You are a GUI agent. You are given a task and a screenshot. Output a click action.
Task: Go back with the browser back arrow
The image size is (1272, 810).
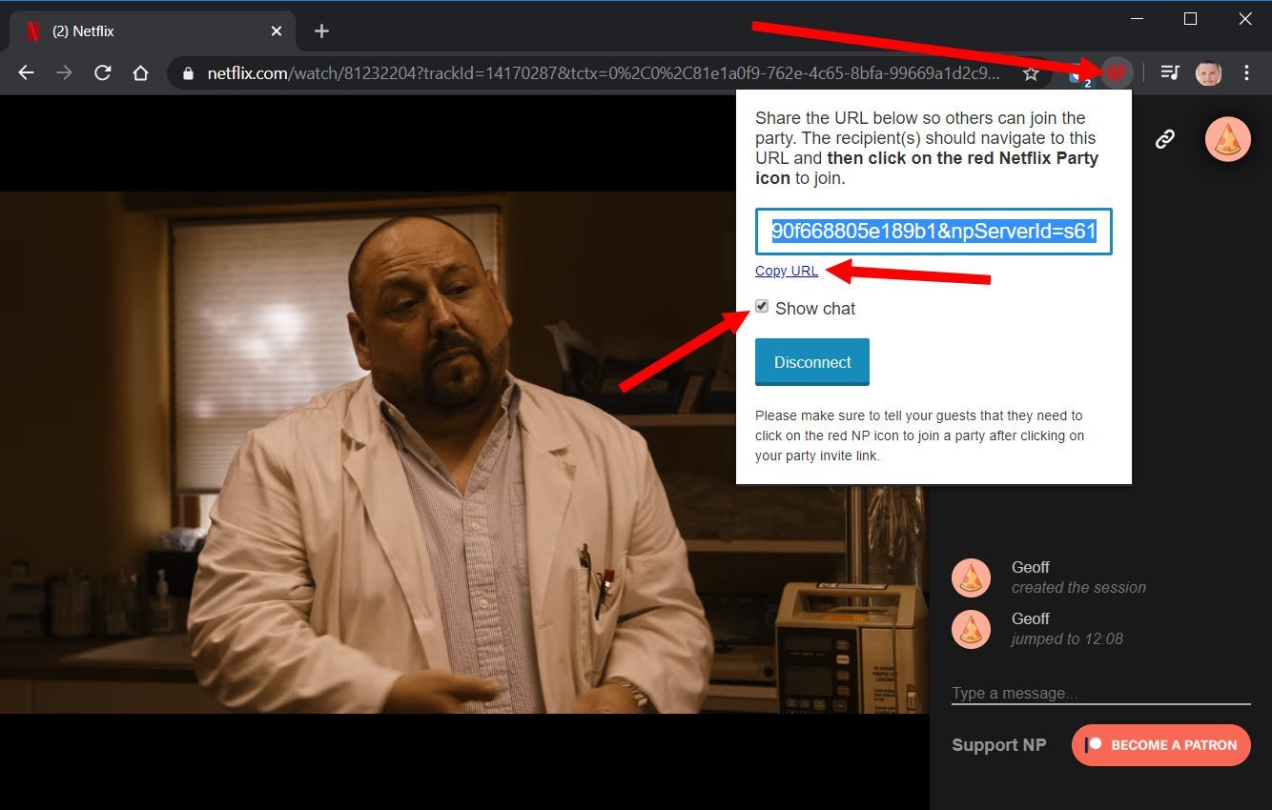coord(26,73)
